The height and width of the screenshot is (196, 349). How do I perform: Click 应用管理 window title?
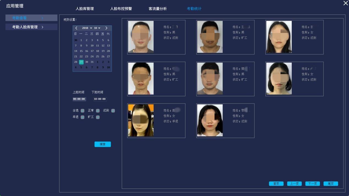pyautogui.click(x=15, y=6)
